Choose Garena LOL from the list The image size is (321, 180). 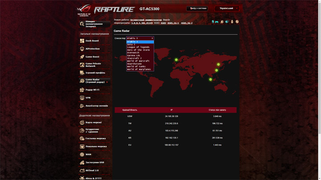tap(140, 56)
